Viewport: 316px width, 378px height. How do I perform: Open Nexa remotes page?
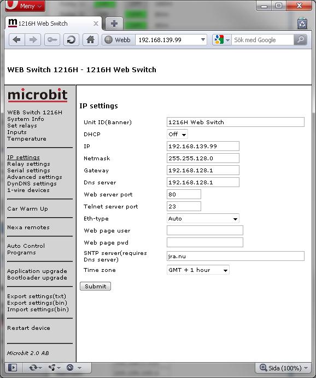[x=28, y=227]
